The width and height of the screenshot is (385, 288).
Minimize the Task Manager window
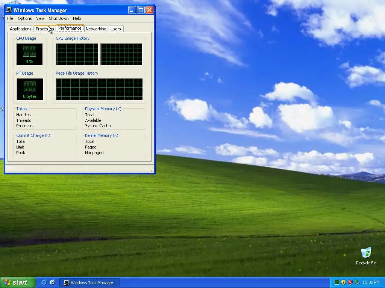tap(132, 10)
